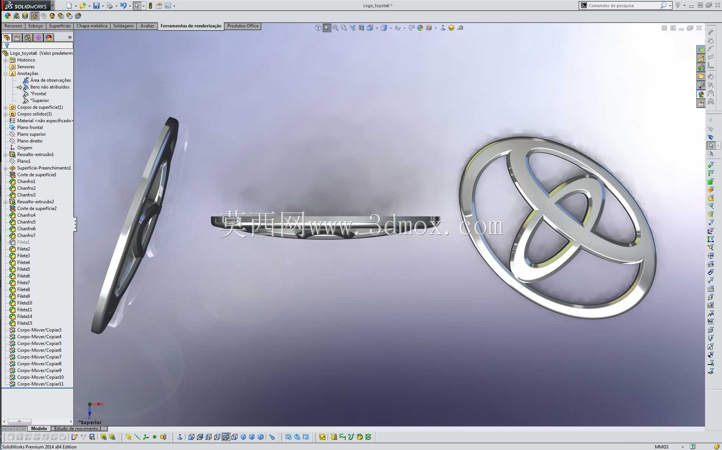Open the SolidWorks menu flyout arrow
The height and width of the screenshot is (450, 722).
pos(52,5)
